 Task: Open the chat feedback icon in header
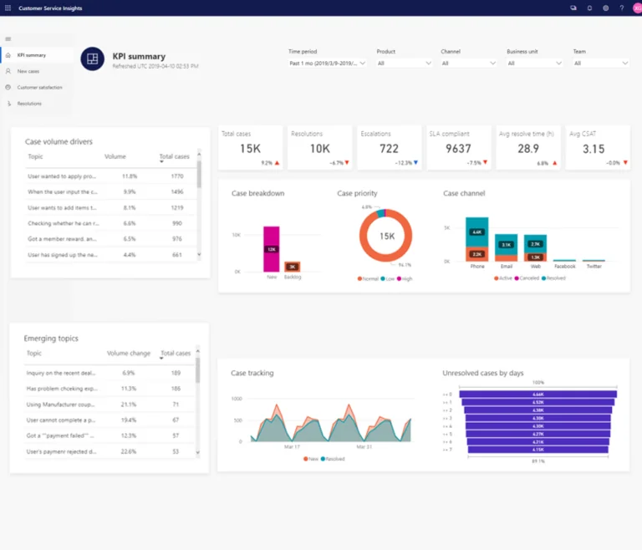click(x=573, y=8)
